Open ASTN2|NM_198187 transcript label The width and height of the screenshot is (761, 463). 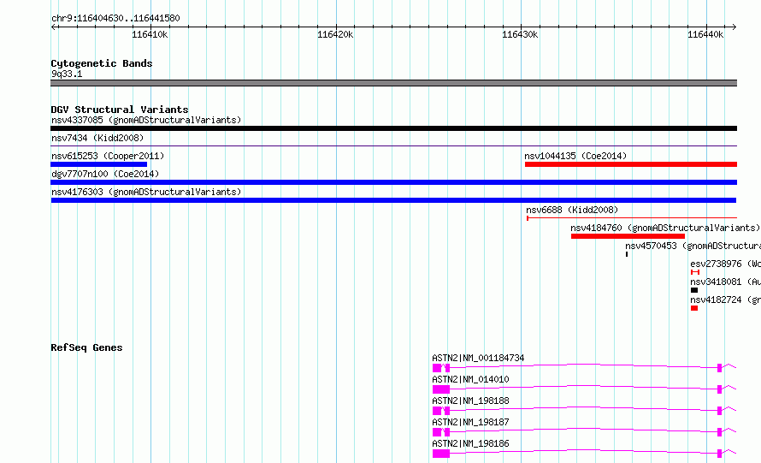470,422
